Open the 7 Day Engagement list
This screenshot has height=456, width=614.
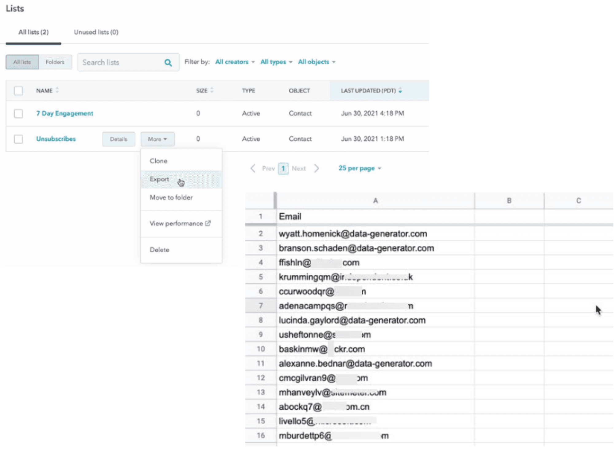(65, 113)
